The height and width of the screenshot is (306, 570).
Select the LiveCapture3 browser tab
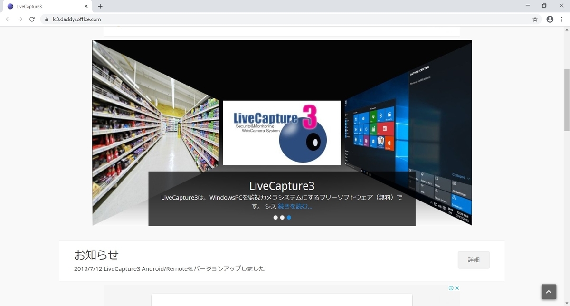tap(47, 7)
